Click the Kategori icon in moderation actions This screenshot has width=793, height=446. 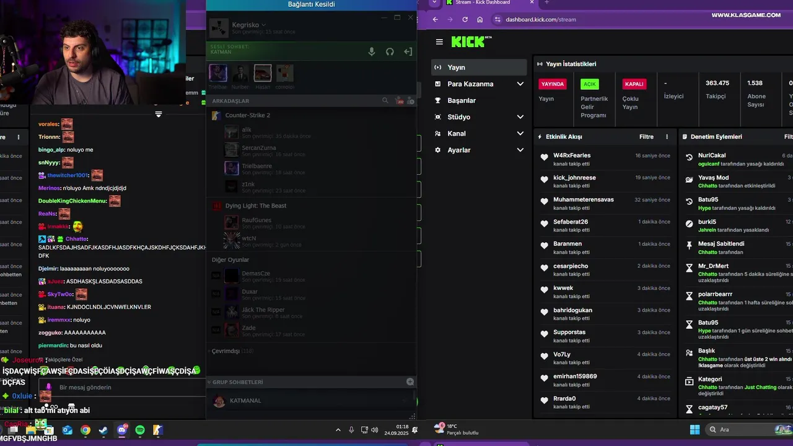pyautogui.click(x=689, y=382)
